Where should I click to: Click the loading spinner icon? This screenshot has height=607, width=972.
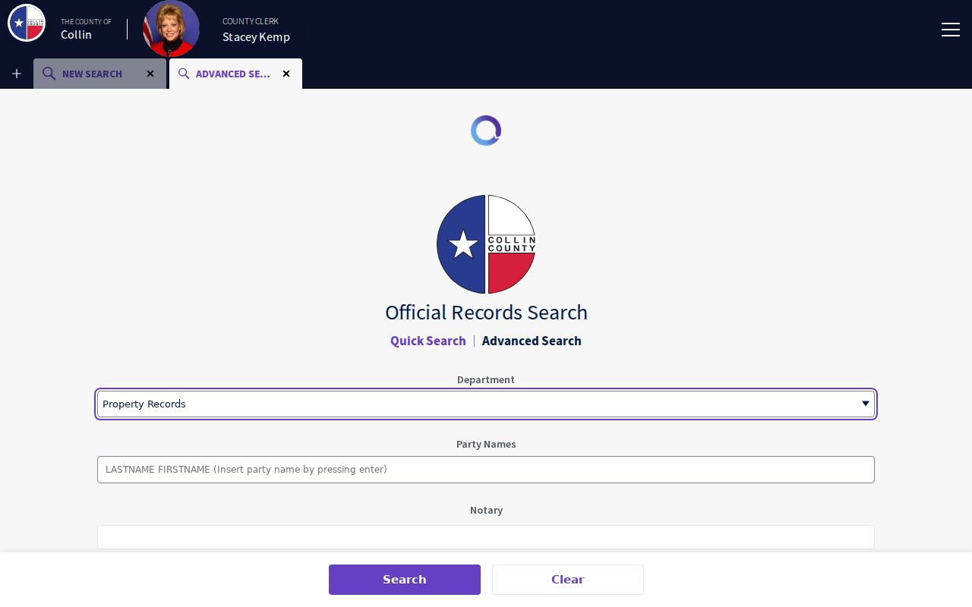tap(486, 131)
